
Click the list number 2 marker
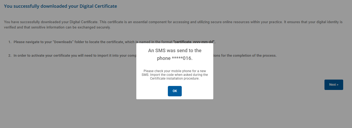click(10, 56)
